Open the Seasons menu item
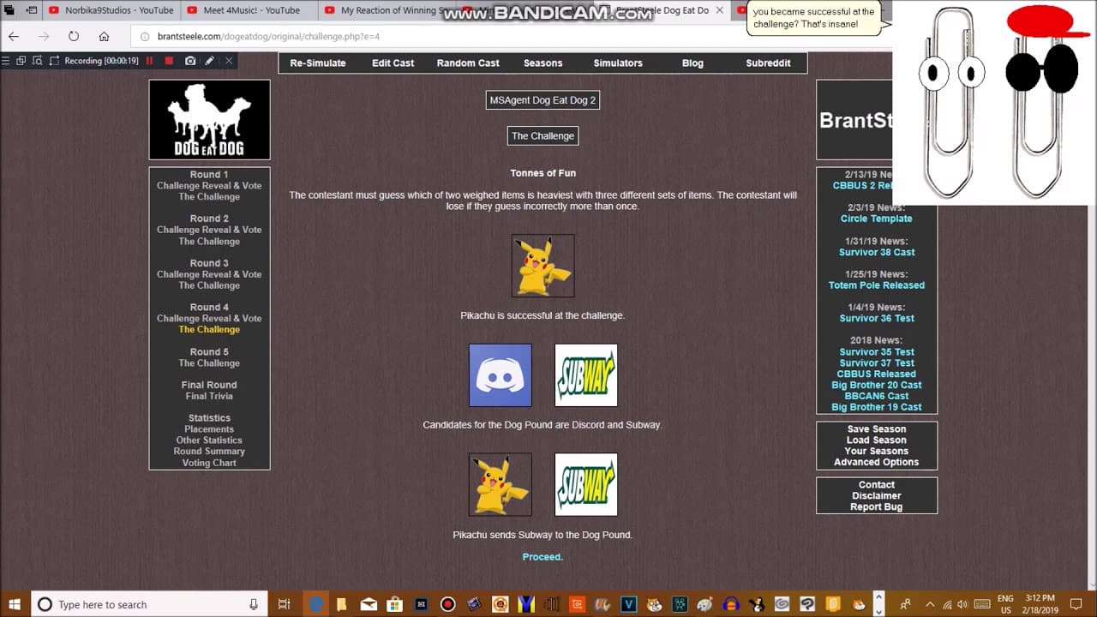This screenshot has width=1097, height=617. pyautogui.click(x=543, y=63)
